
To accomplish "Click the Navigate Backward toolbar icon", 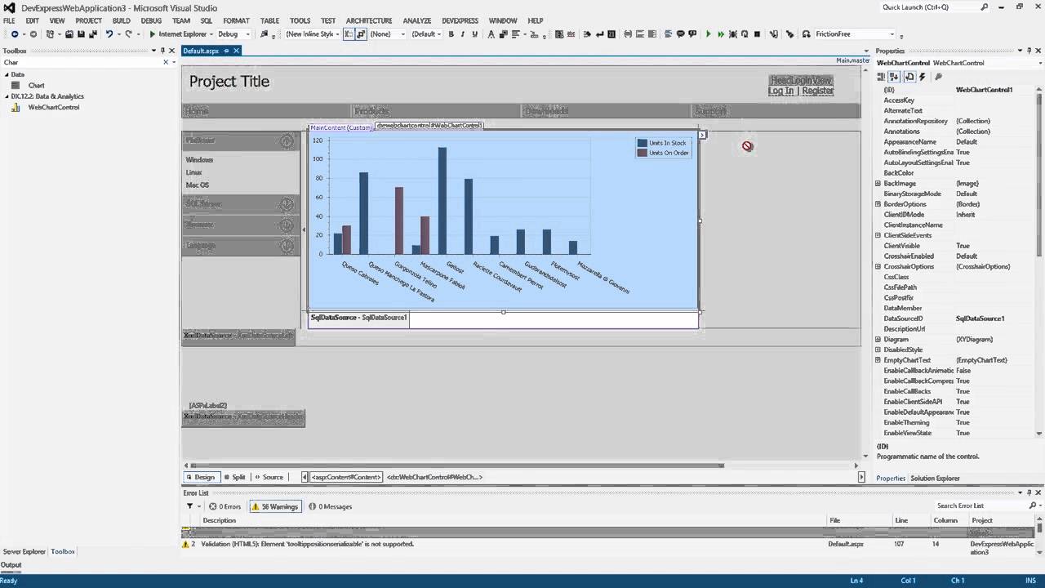I will 15,34.
